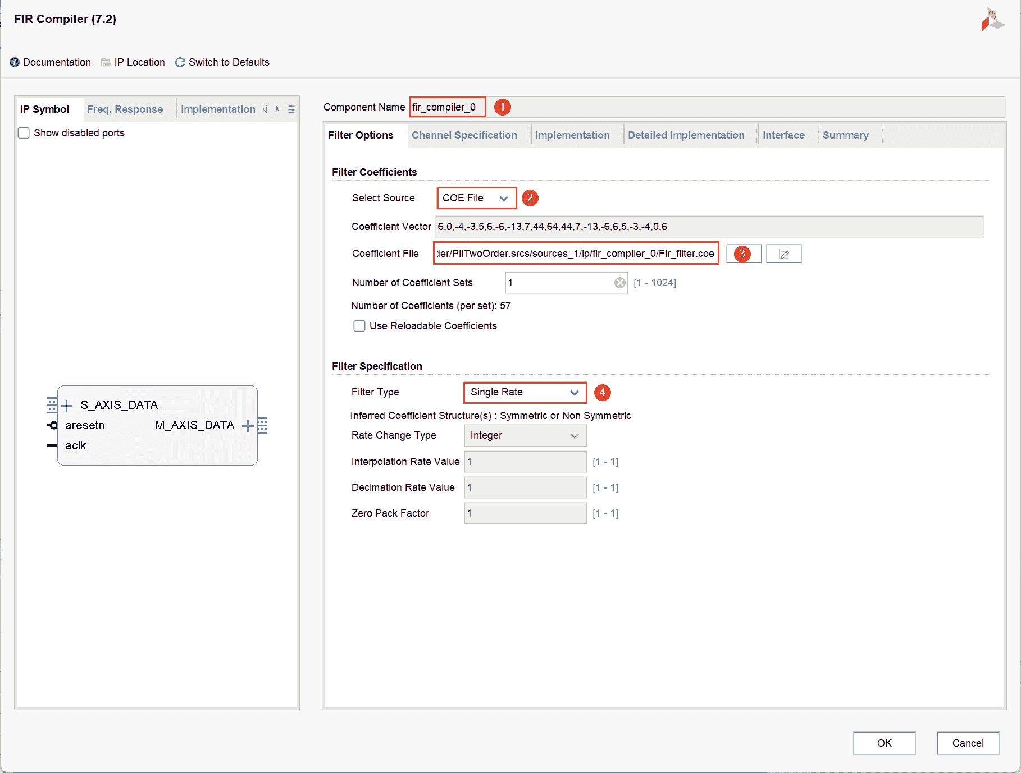This screenshot has width=1021, height=773.
Task: Click Switch to Defaults refresh icon
Action: [180, 62]
